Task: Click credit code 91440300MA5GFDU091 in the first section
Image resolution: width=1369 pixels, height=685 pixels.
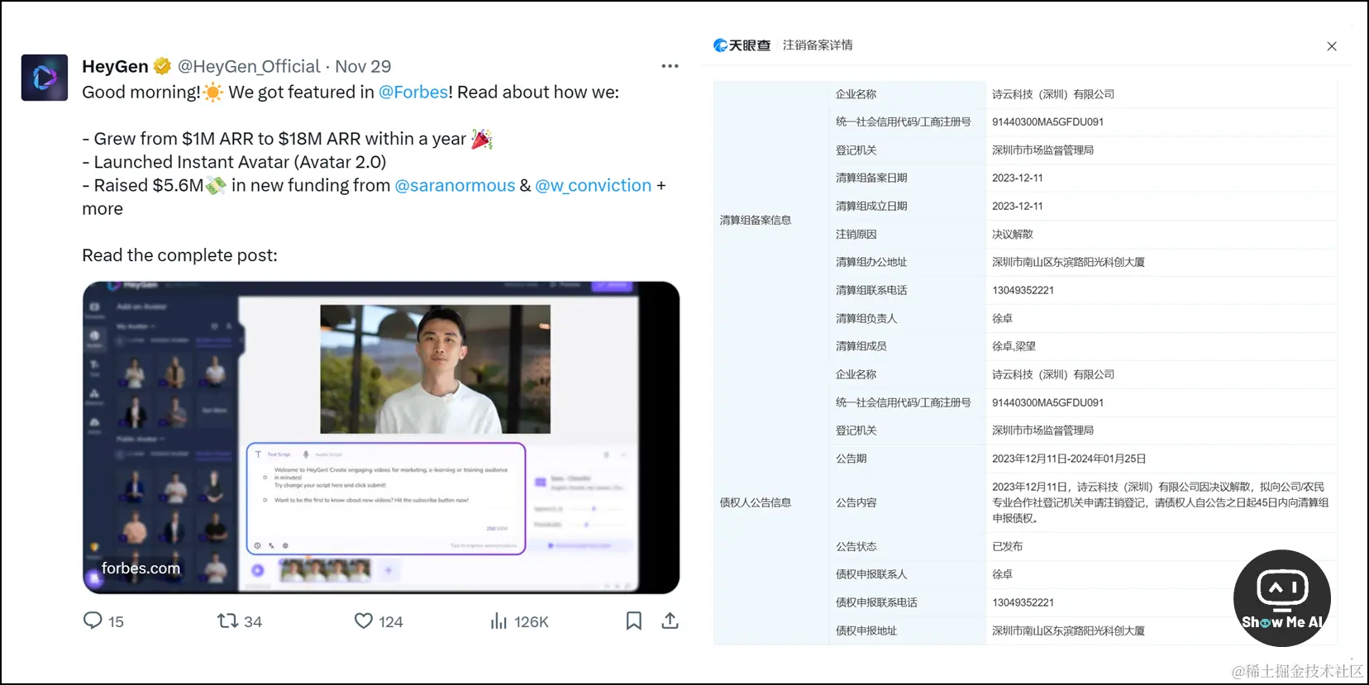Action: (x=1047, y=121)
